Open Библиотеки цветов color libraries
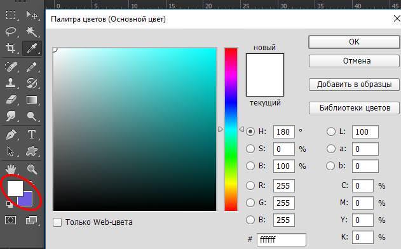This screenshot has width=401, height=249. point(354,108)
